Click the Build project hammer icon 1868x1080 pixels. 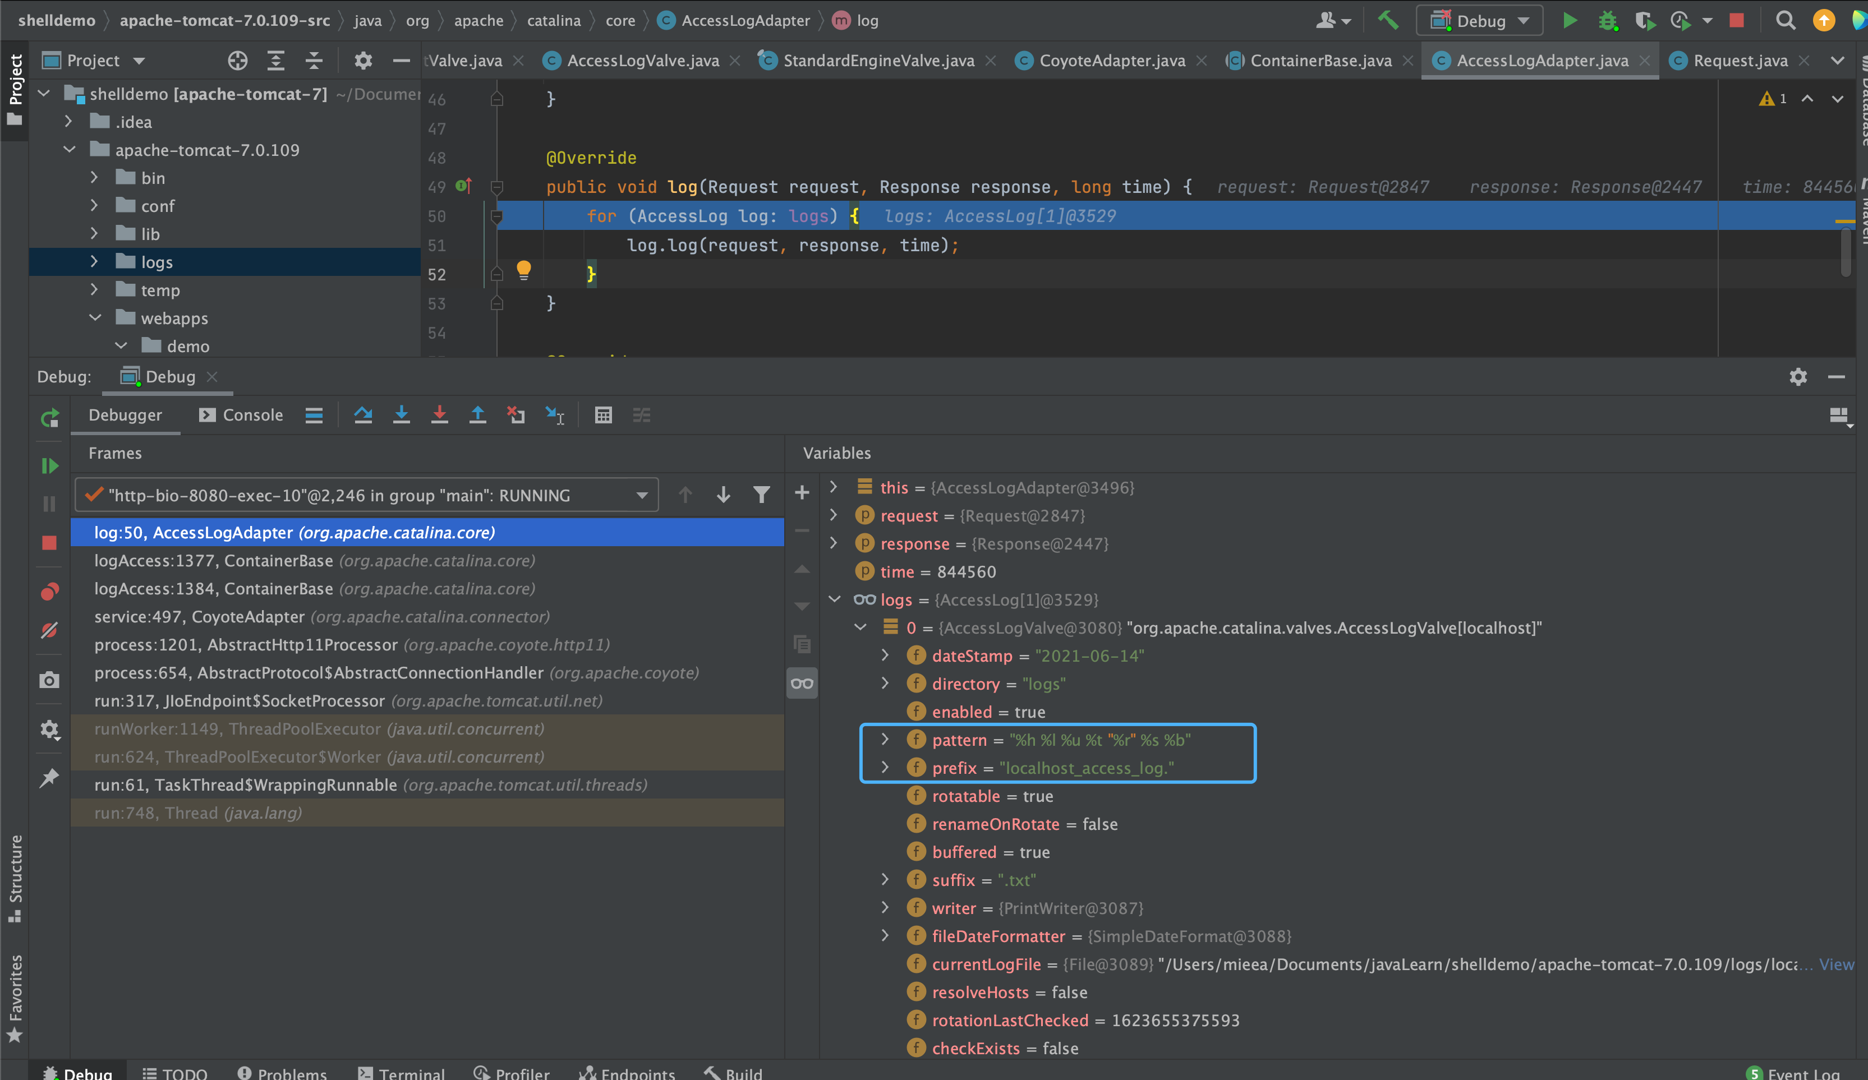click(x=1388, y=20)
